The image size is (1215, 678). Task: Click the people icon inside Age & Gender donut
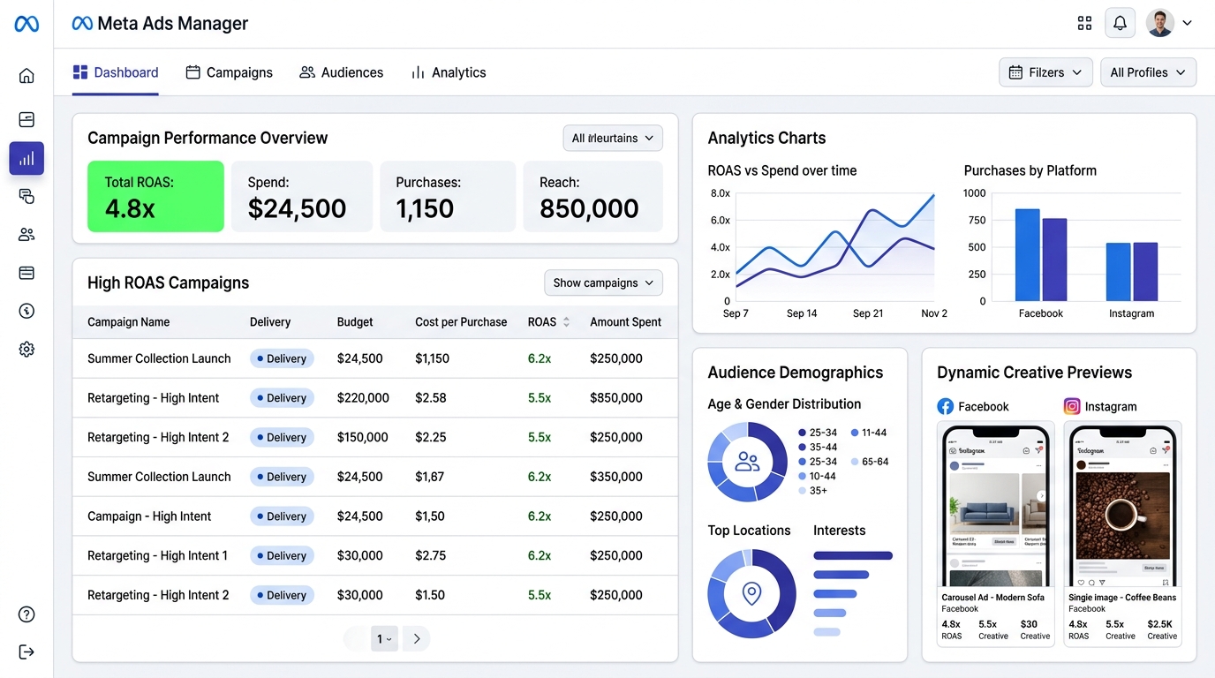pos(747,461)
